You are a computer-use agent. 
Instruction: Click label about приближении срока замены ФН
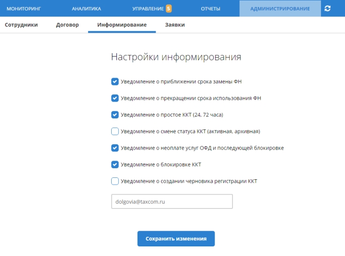pos(181,81)
